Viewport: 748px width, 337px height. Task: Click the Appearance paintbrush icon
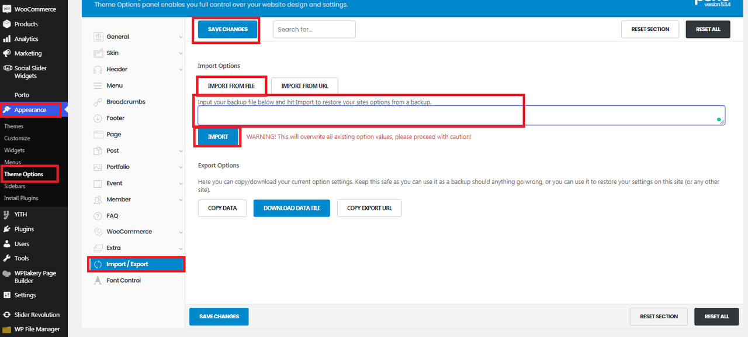tap(7, 110)
